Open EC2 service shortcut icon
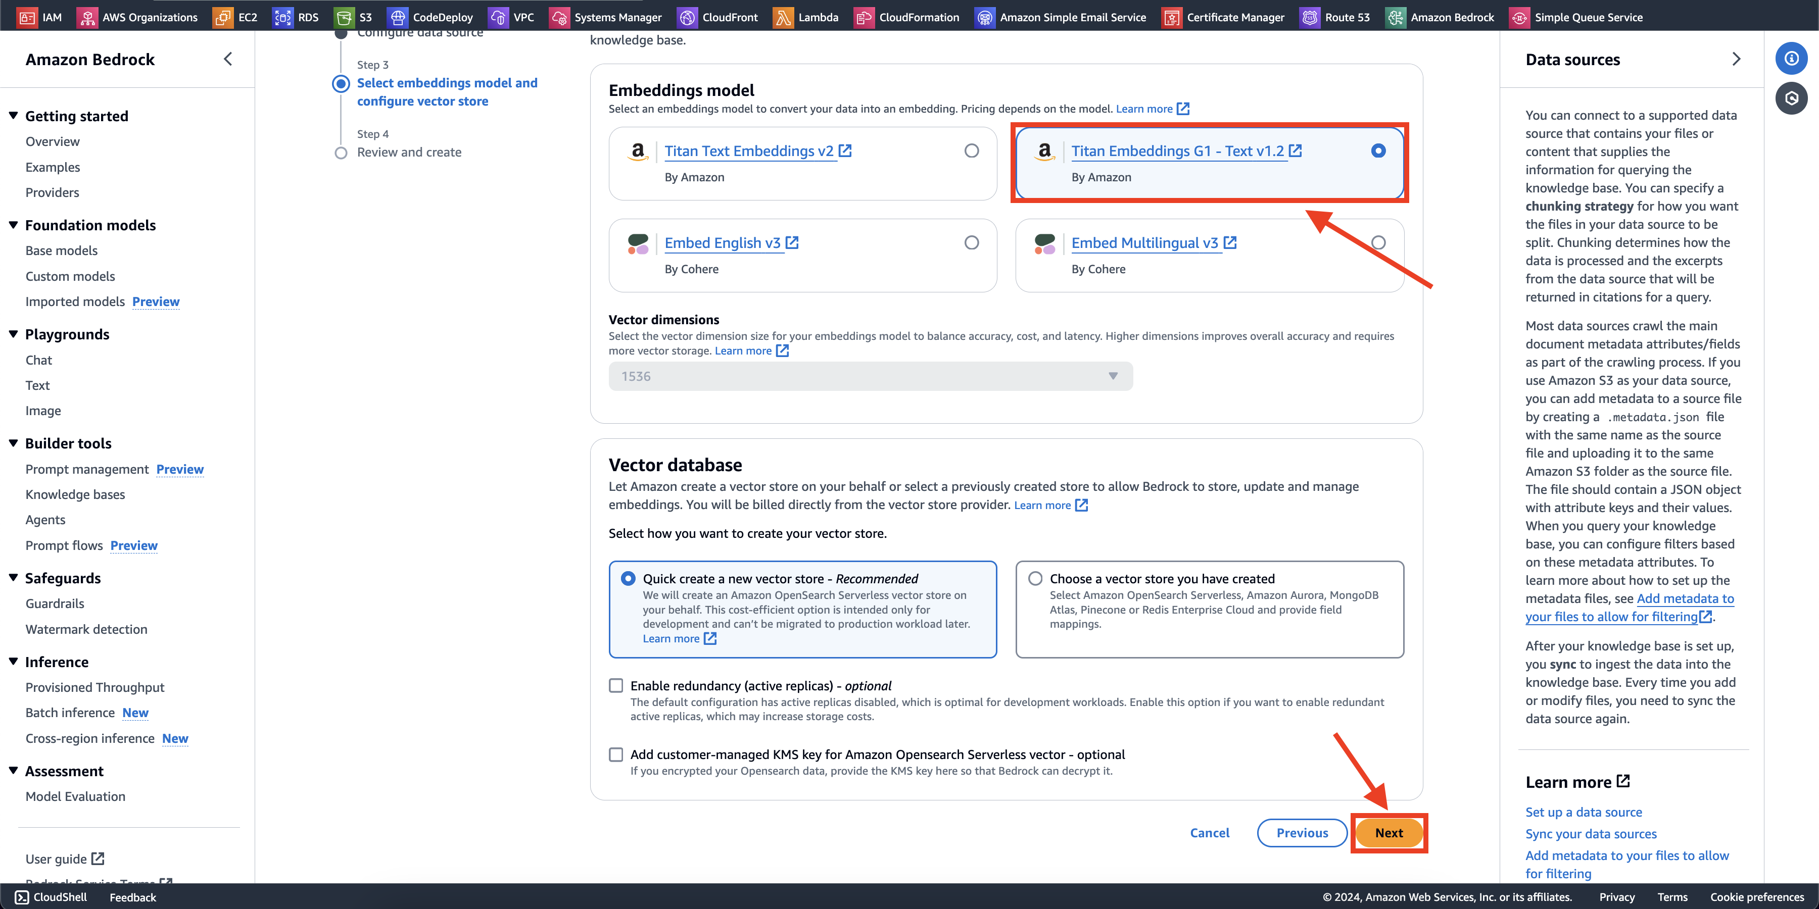1819x909 pixels. [223, 17]
